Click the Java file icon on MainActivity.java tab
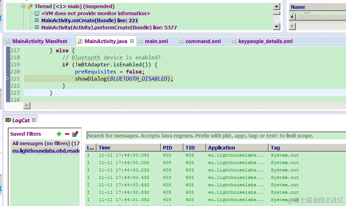 tap(80, 41)
